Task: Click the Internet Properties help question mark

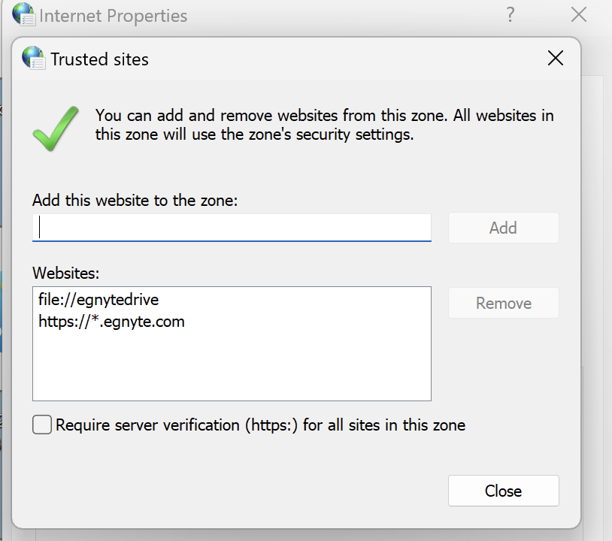Action: pos(510,14)
